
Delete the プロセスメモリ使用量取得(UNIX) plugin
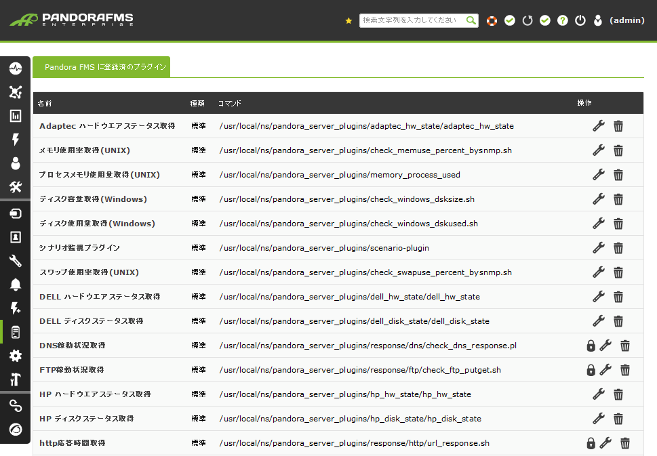pyautogui.click(x=618, y=175)
